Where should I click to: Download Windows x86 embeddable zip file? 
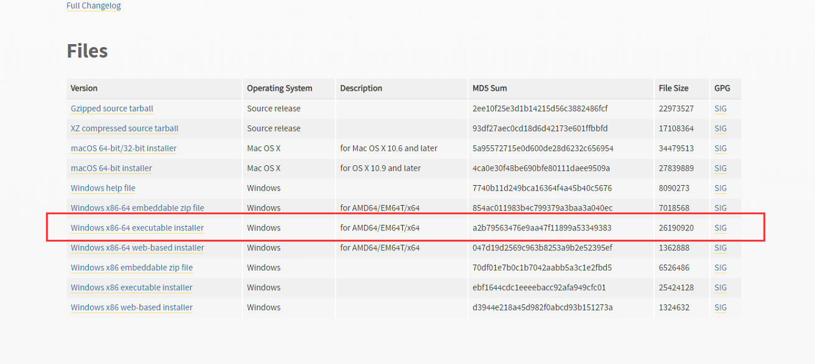(x=132, y=268)
